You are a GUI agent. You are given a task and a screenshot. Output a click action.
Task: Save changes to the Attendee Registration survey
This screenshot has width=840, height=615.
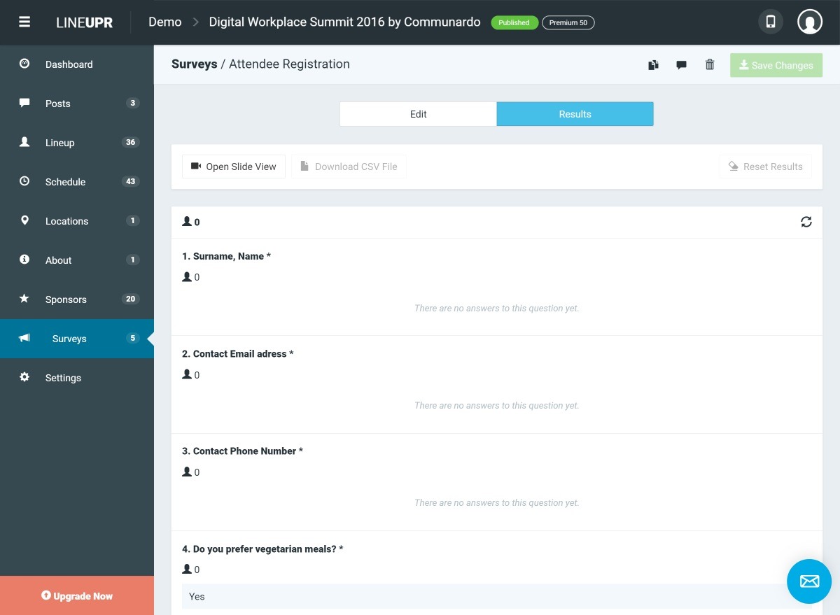click(776, 65)
